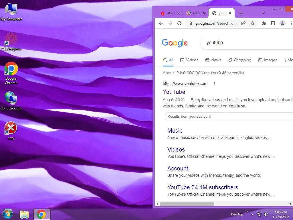Screen dimensions: 293x220
Task: Switch to the 'New' tab
Action: 195,13
